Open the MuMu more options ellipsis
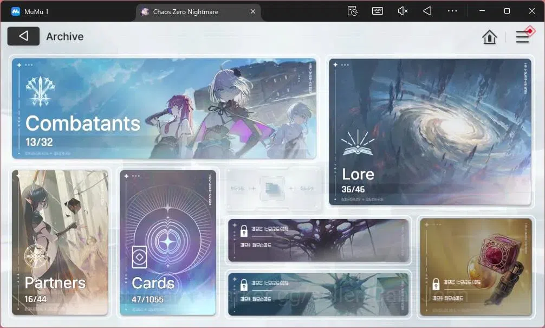The height and width of the screenshot is (328, 545). tap(452, 11)
